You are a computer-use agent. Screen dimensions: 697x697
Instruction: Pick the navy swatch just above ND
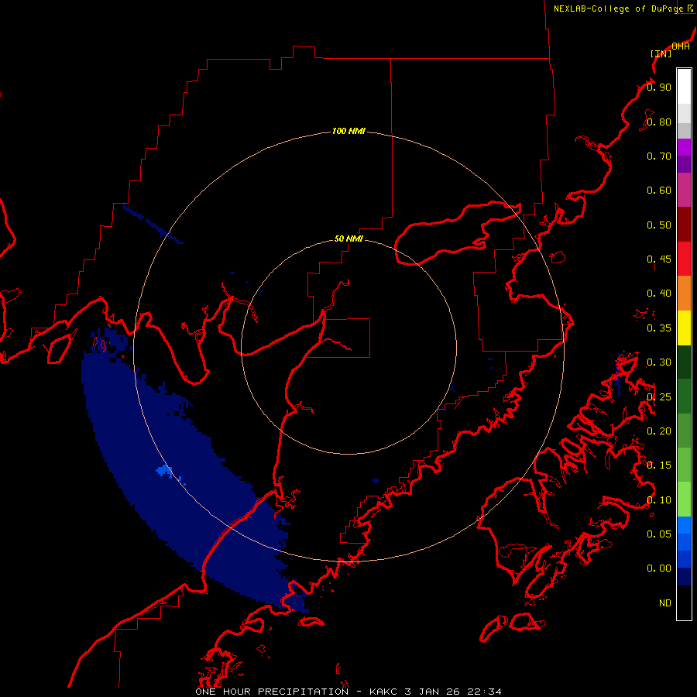(x=684, y=576)
